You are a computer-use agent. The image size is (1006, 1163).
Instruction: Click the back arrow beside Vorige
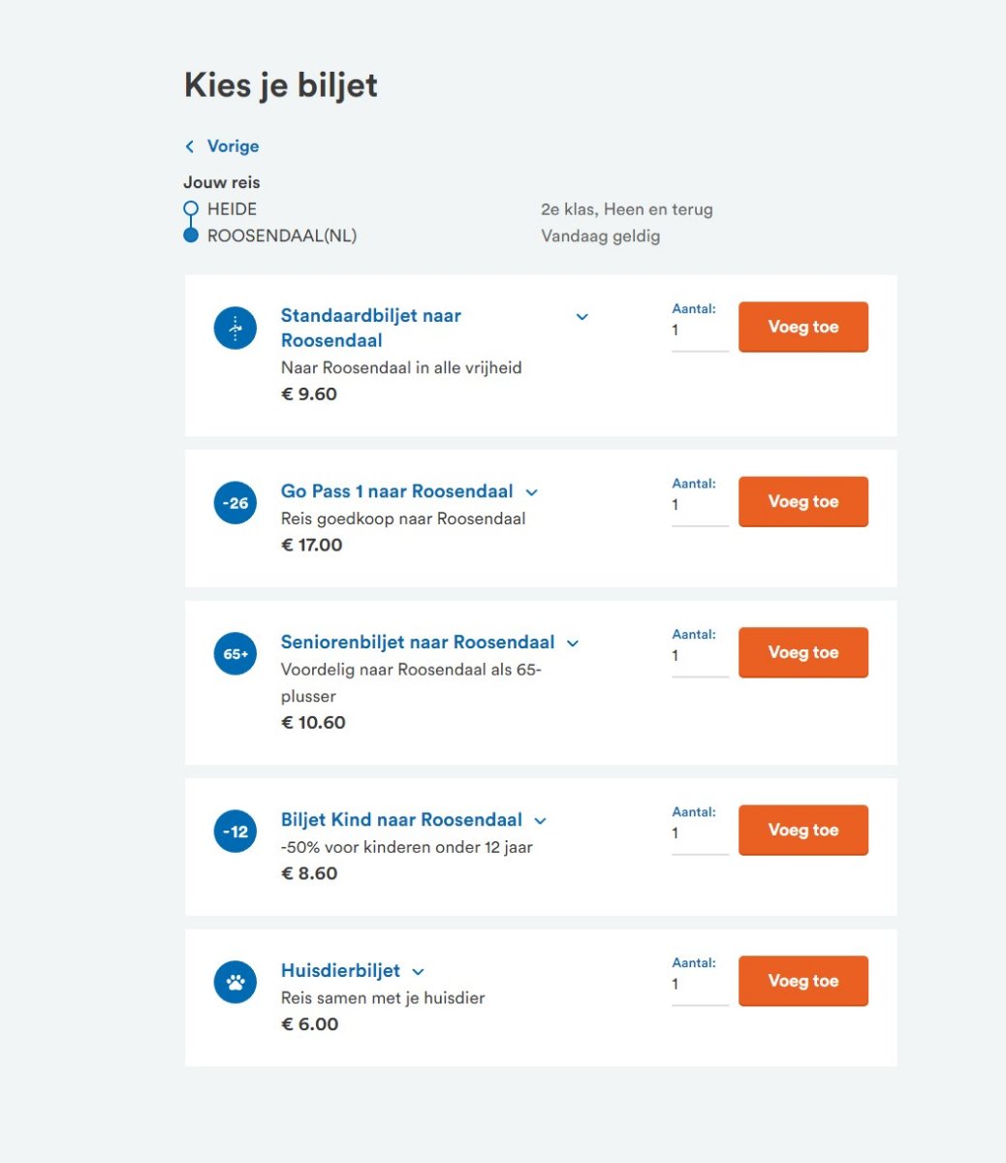[190, 146]
